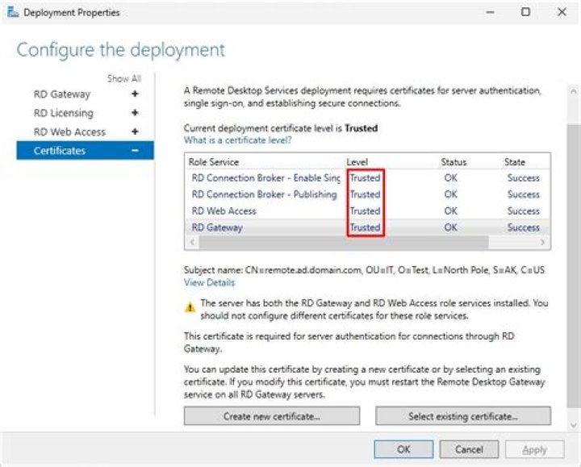Expand the RD Gateway section

click(135, 94)
